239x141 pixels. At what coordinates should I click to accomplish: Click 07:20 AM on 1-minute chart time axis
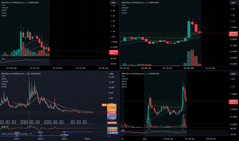[58, 68]
